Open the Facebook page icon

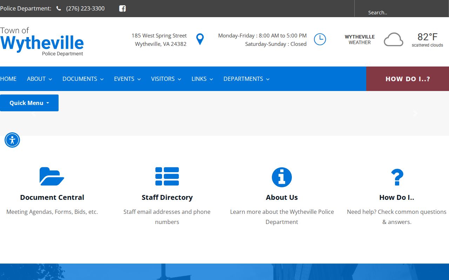click(x=122, y=8)
